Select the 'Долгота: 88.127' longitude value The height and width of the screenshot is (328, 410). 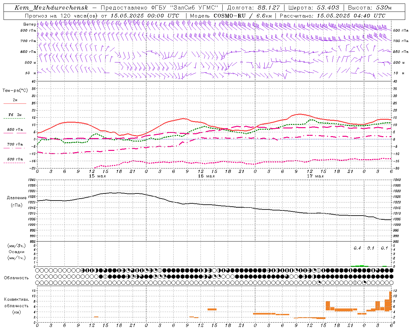click(x=253, y=8)
